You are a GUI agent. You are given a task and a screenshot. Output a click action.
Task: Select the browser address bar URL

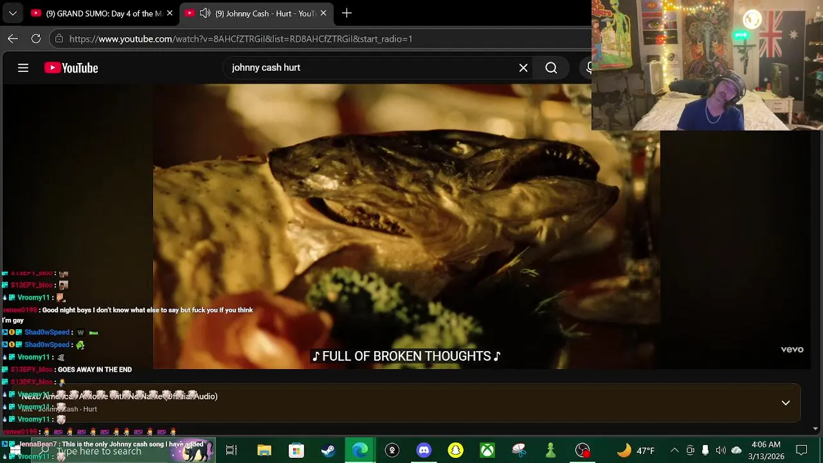click(240, 39)
